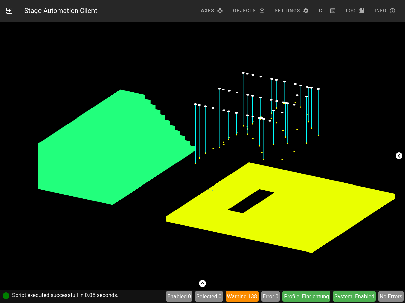Expand the bottom panel chevron
The image size is (405, 303).
click(x=202, y=283)
